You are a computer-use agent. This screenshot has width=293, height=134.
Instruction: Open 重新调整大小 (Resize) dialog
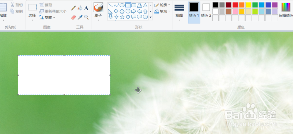pos(53,11)
